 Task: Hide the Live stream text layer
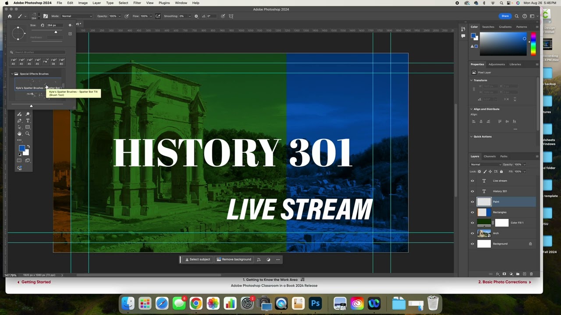pos(472,181)
